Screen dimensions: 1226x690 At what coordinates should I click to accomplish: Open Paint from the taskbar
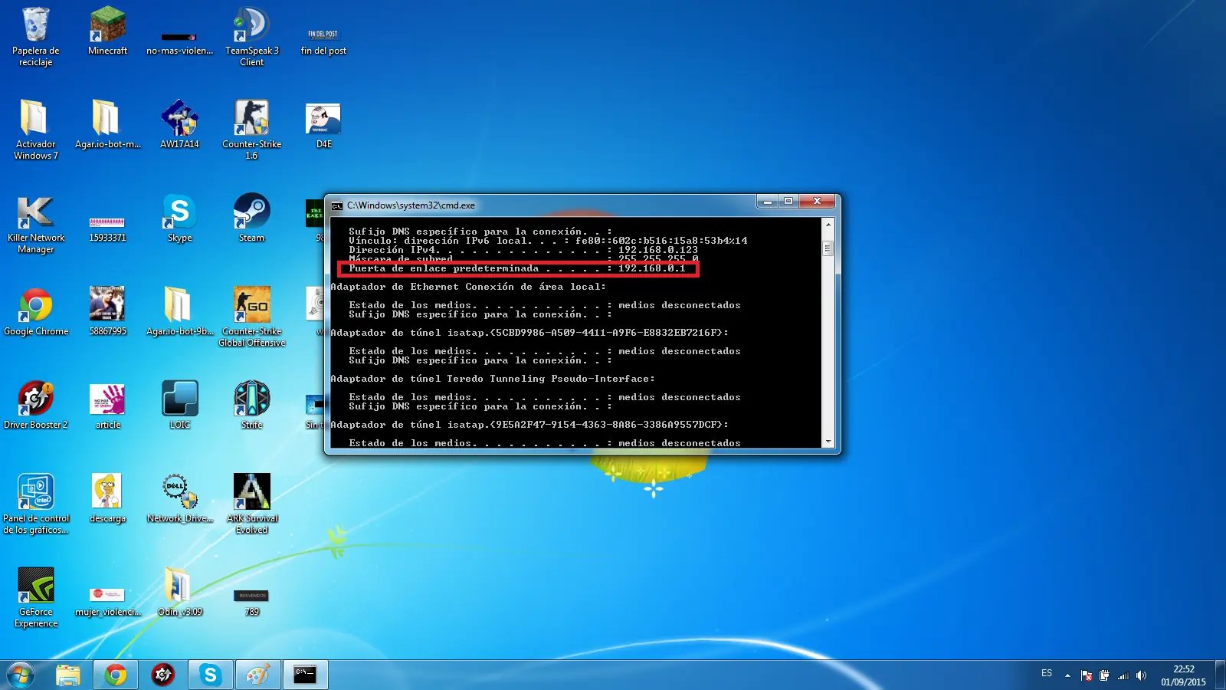pyautogui.click(x=257, y=675)
